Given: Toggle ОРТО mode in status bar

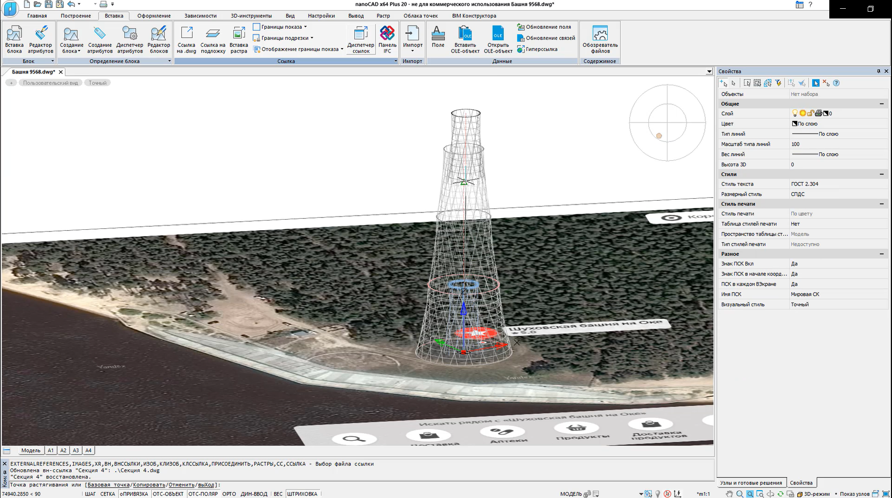Looking at the screenshot, I should [x=229, y=494].
